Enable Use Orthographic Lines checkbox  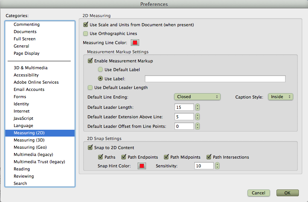pos(86,33)
